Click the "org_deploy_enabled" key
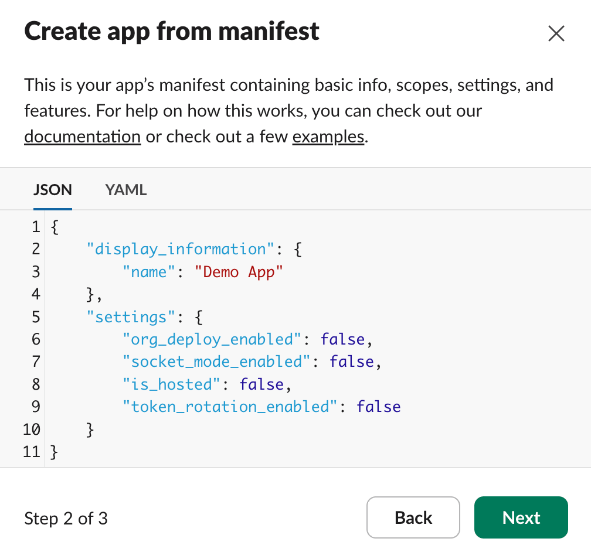 pyautogui.click(x=212, y=339)
